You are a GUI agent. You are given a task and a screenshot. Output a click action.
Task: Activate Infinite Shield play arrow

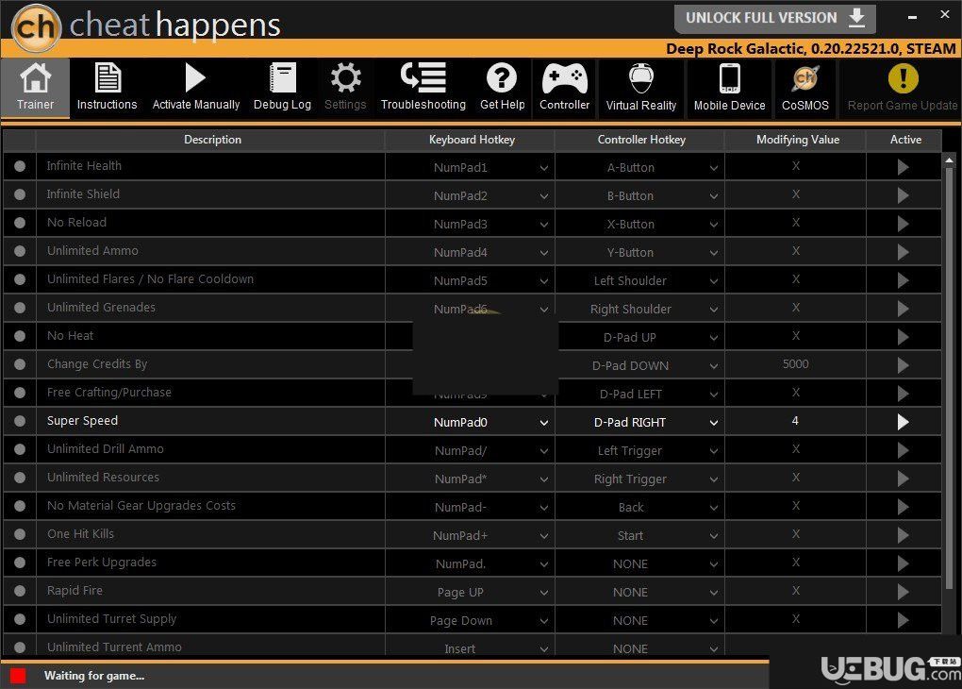903,195
